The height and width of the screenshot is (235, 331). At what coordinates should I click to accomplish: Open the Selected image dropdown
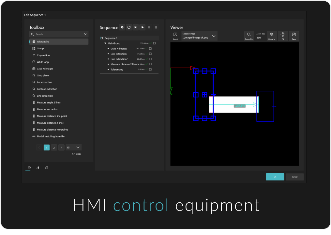pos(200,36)
